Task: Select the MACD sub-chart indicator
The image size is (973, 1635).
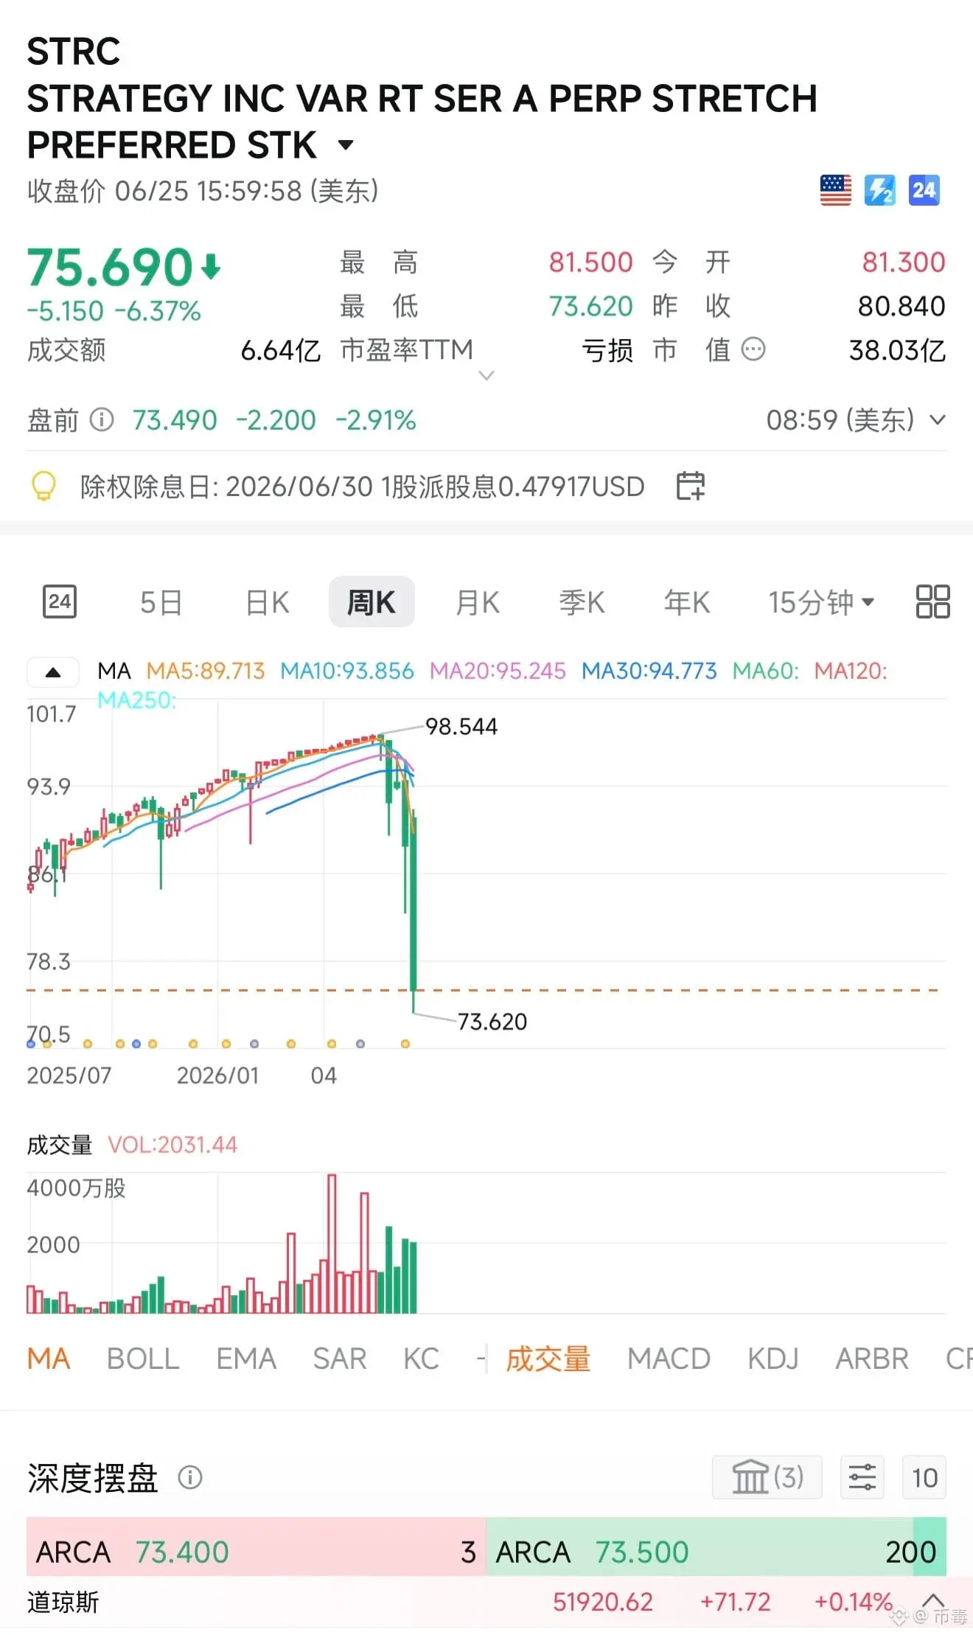Action: pyautogui.click(x=669, y=1358)
